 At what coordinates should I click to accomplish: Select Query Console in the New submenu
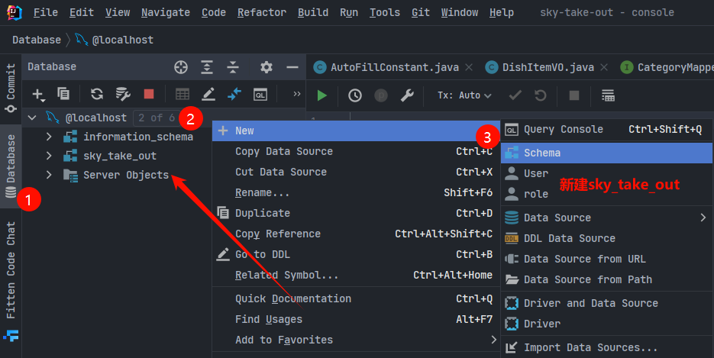606,130
